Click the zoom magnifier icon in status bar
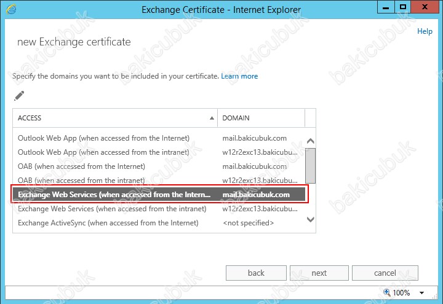The width and height of the screenshot is (443, 304). [386, 292]
